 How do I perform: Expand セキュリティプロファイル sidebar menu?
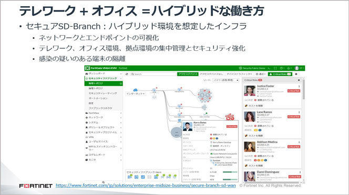pyautogui.click(x=104, y=132)
